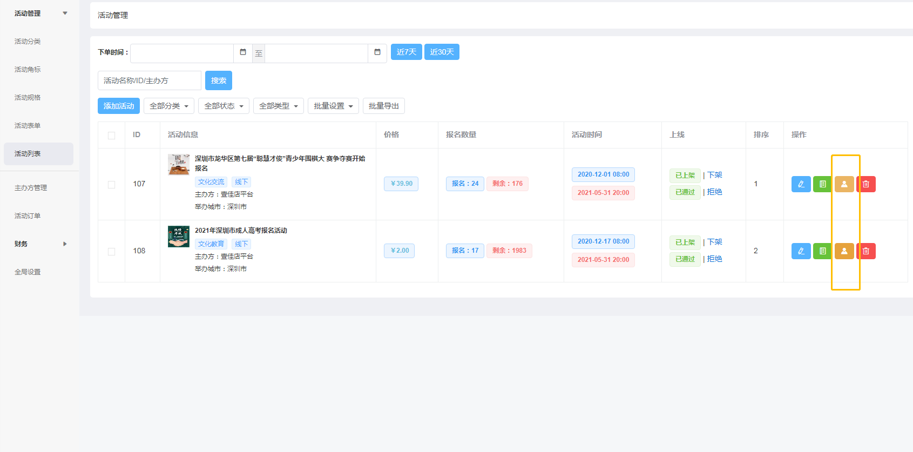913x452 pixels.
Task: Select 活动列表 in sidebar
Action: pyautogui.click(x=38, y=154)
